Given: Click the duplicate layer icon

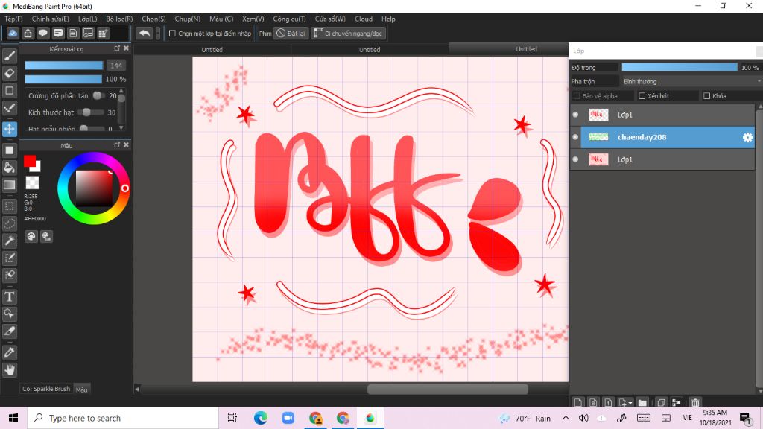Looking at the screenshot, I should pos(661,402).
